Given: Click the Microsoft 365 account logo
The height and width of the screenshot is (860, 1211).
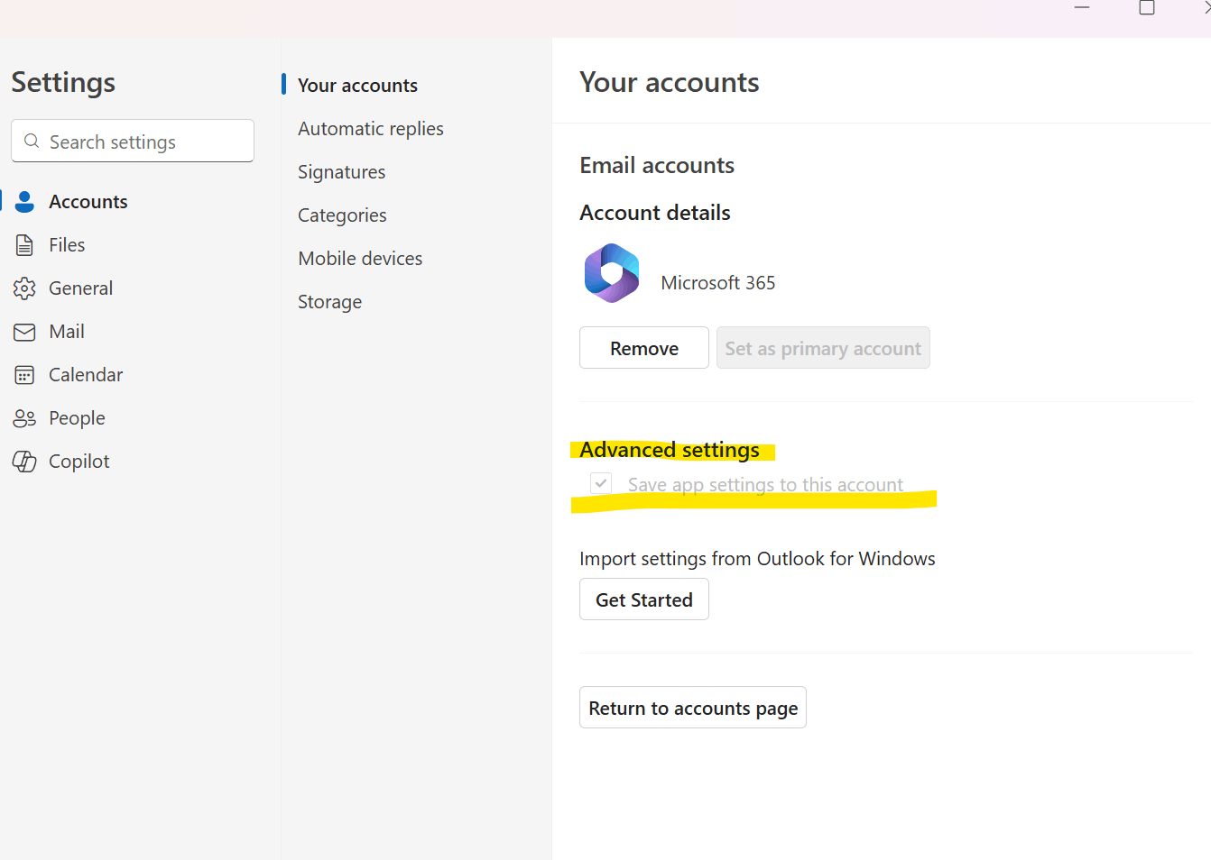Looking at the screenshot, I should [x=611, y=272].
